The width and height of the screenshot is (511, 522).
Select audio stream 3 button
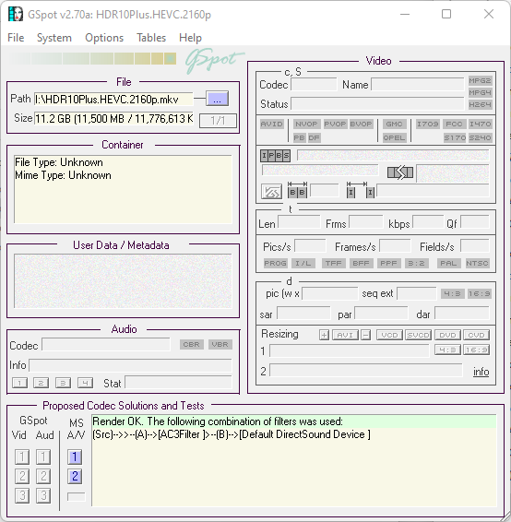coord(63,383)
